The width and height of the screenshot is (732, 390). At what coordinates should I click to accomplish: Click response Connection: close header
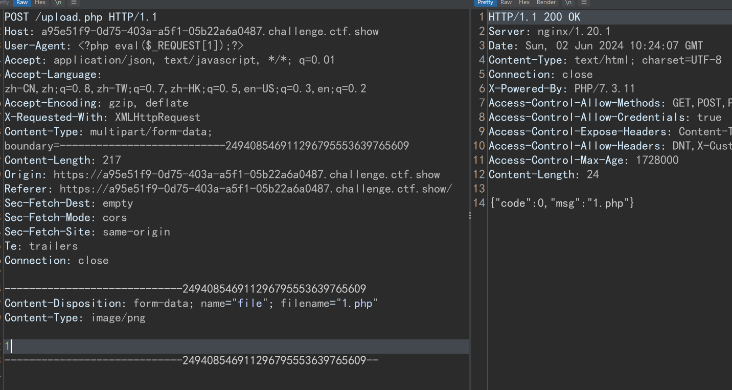tap(541, 74)
